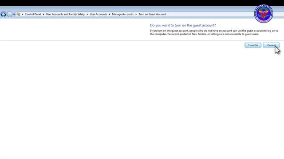Screen dimensions: 284x159
Task: Click the heading "Do you want to turn on the guest account?"
Action: [183, 26]
